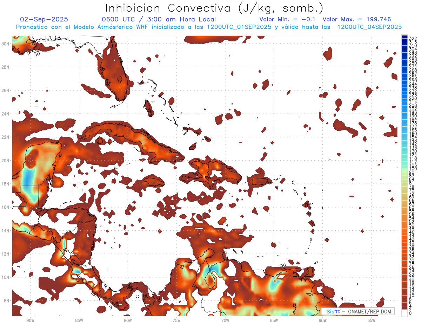421x325 pixels.
Task: Select the white 0 color swatch
Action: [x=405, y=313]
